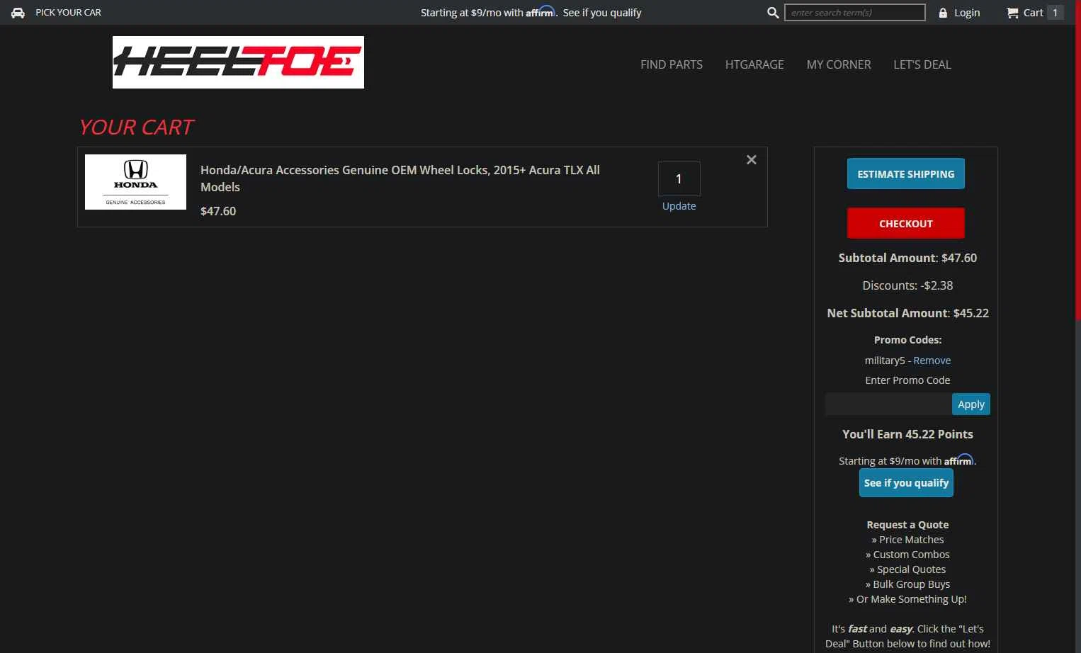Click the Net Subtotal Amount: $45.22 line
The image size is (1081, 653).
click(x=907, y=313)
